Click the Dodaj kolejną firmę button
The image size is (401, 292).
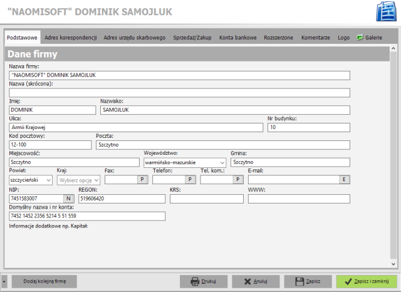click(44, 281)
